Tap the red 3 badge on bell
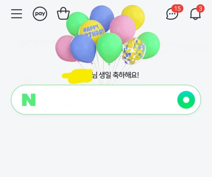Viewport: 212px width, 177px height. pyautogui.click(x=200, y=8)
